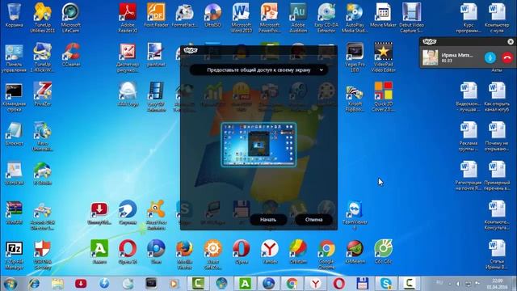Open Панель управления desktop shortcut
The height and width of the screenshot is (291, 517).
tap(15, 58)
